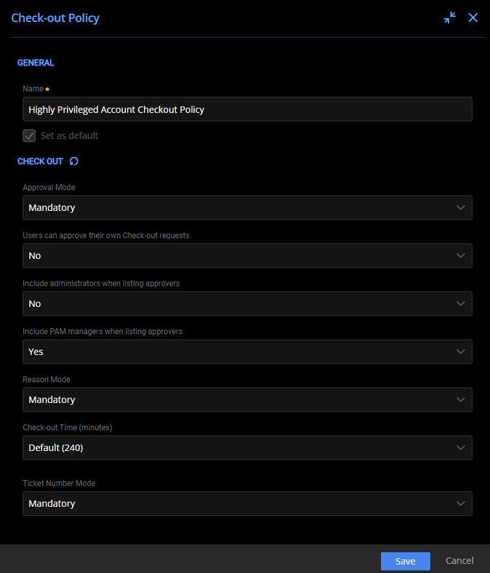Open Include PAM managers dropdown
The width and height of the screenshot is (490, 573).
click(247, 352)
